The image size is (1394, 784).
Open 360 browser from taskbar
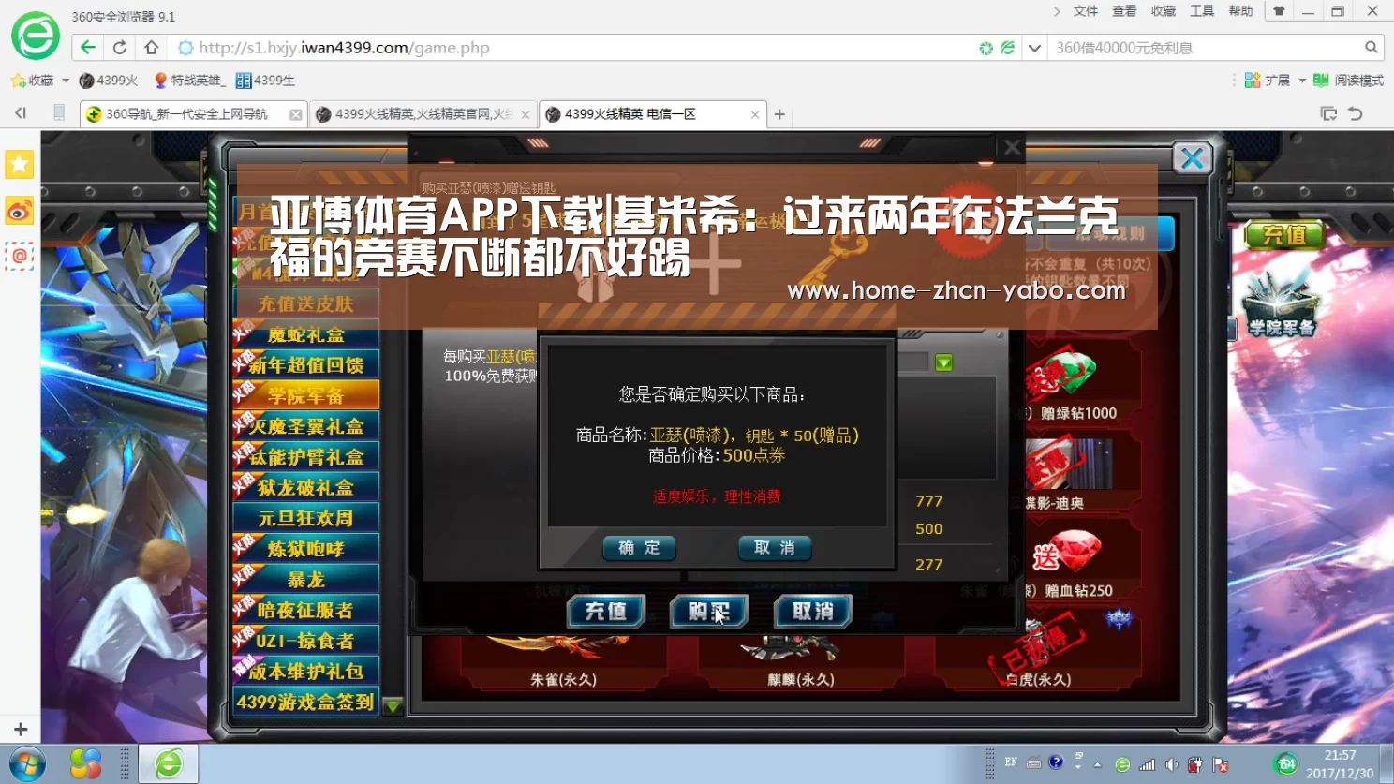coord(169,764)
